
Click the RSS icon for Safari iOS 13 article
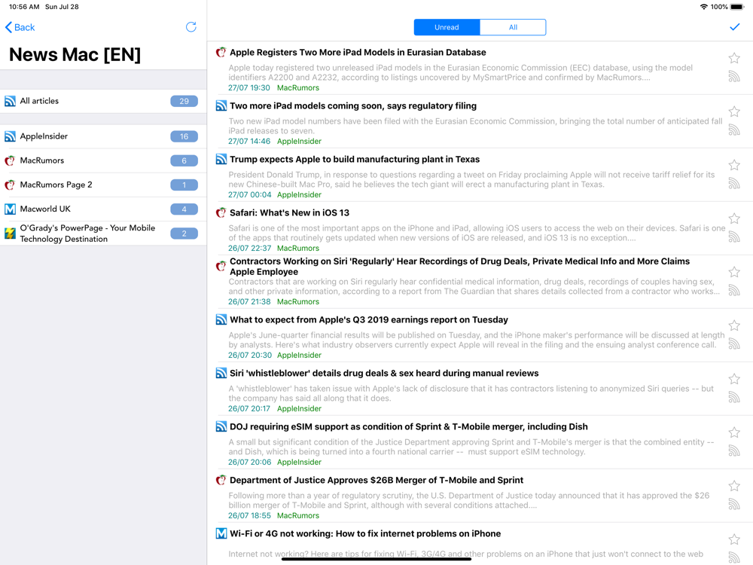[733, 237]
